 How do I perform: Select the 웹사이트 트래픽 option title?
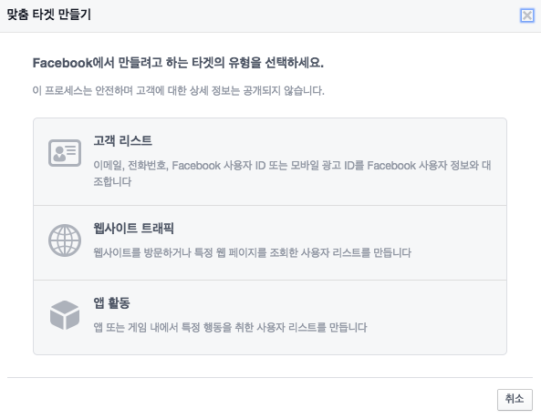(x=133, y=228)
